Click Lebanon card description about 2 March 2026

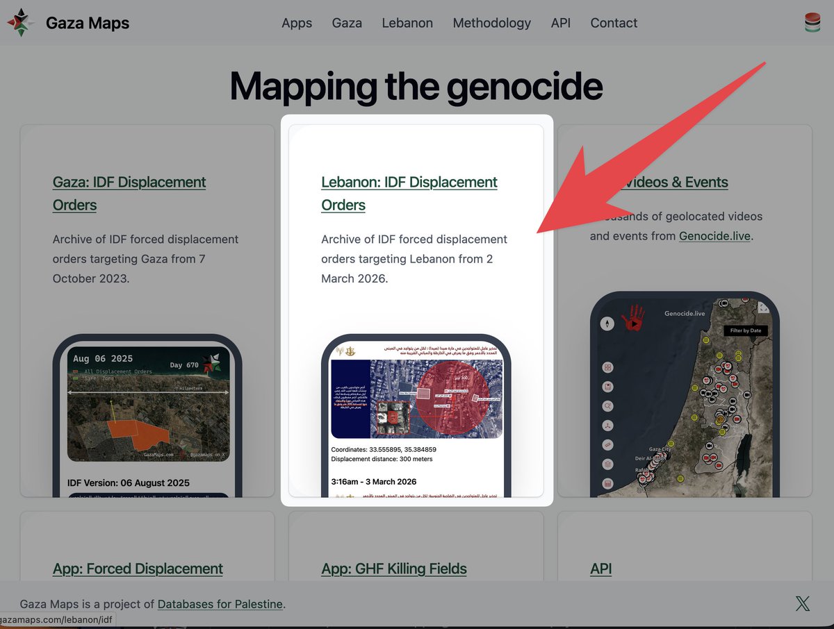(414, 259)
